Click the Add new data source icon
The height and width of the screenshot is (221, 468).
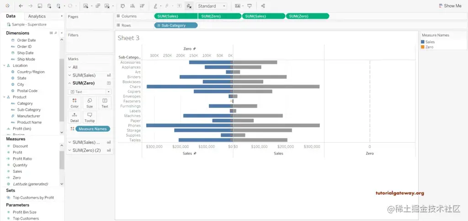[x=49, y=5]
